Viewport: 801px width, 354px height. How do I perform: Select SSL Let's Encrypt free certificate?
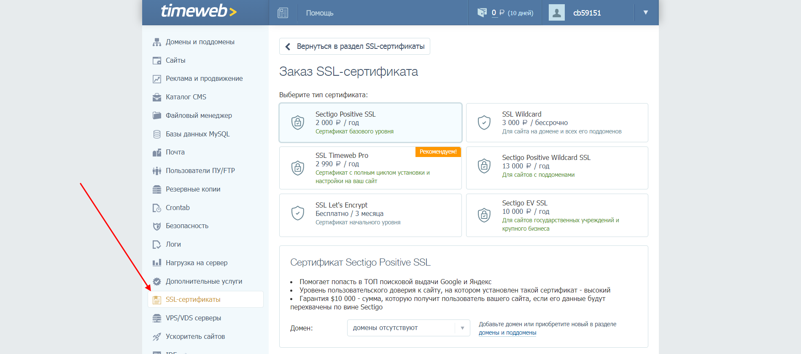pos(370,215)
